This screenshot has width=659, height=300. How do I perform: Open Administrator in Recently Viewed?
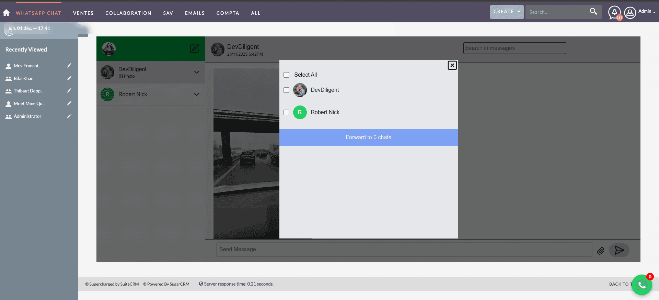click(27, 116)
